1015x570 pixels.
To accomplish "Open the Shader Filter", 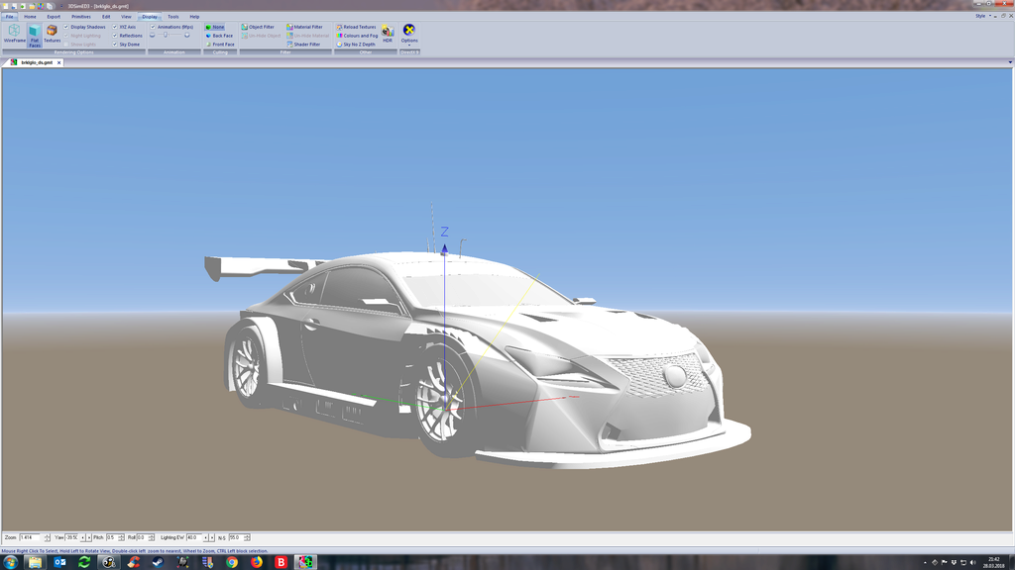I will [303, 44].
